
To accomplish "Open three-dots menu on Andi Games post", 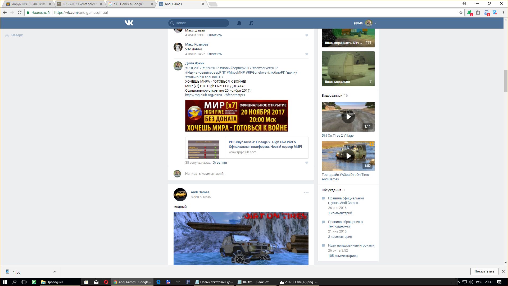I will (x=306, y=193).
